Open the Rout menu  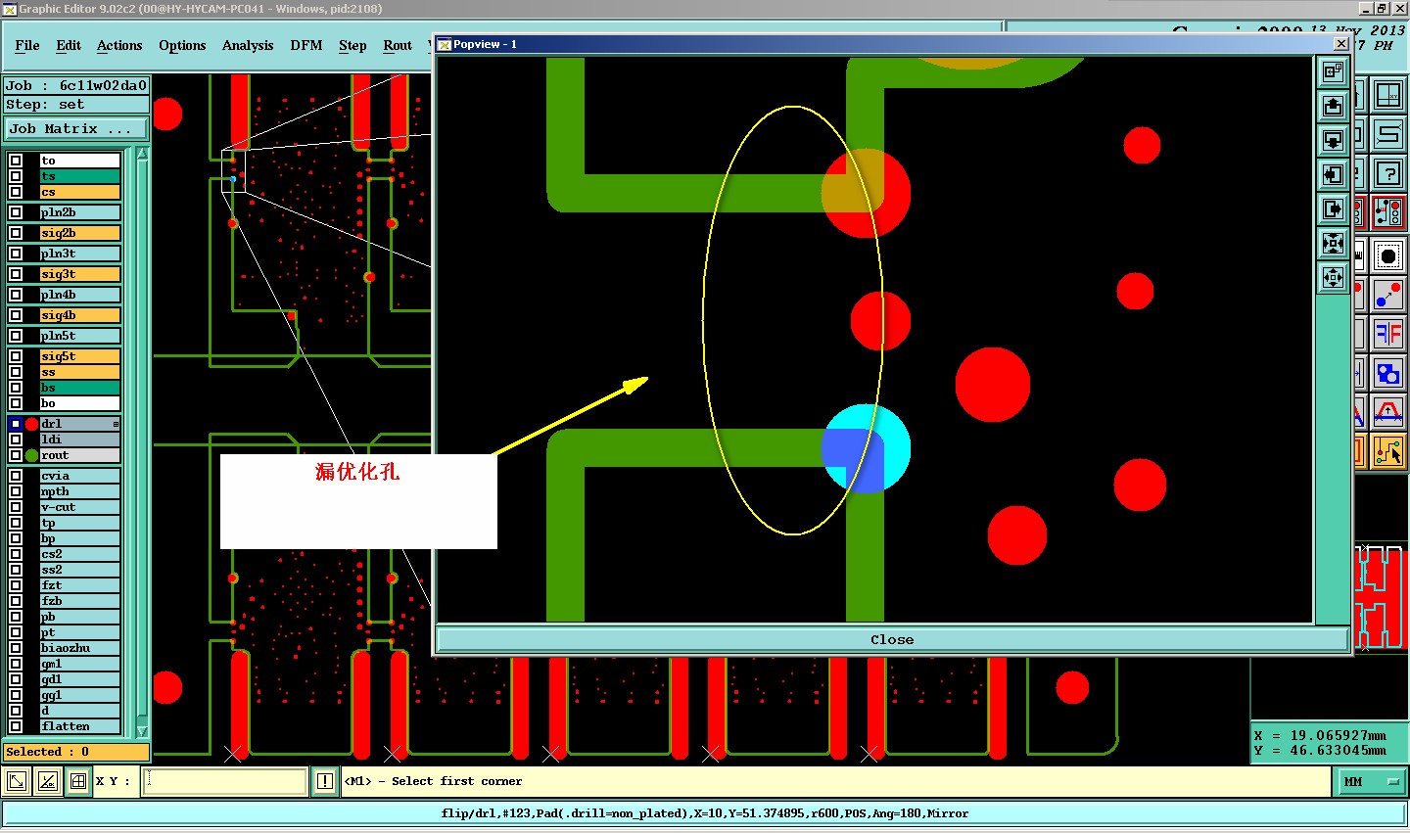tap(398, 45)
